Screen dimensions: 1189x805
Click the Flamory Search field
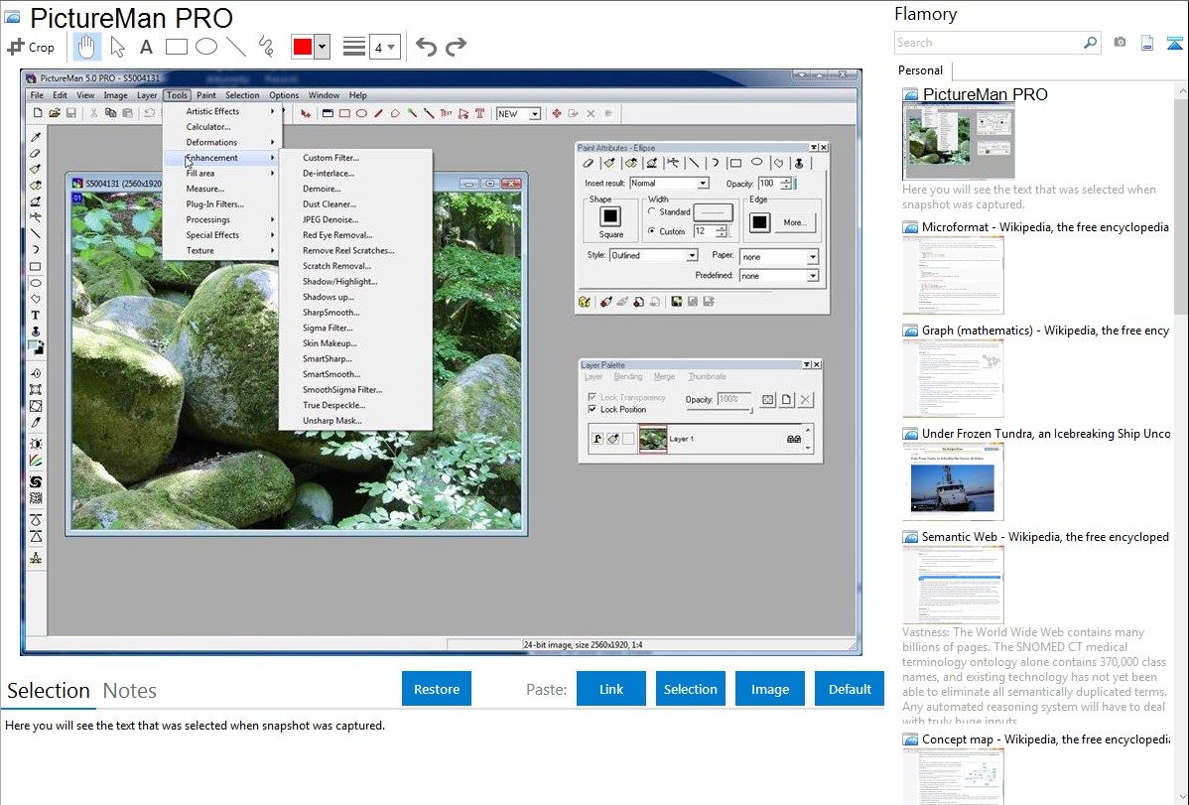tap(989, 43)
